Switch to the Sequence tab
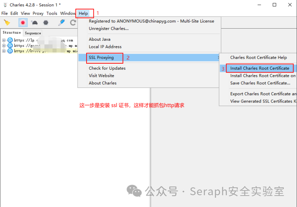The width and height of the screenshot is (297, 207). click(33, 33)
